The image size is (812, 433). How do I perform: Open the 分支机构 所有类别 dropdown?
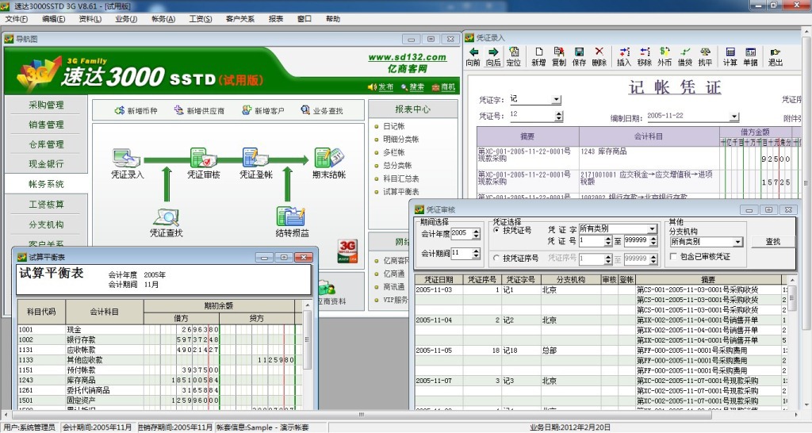pos(737,242)
